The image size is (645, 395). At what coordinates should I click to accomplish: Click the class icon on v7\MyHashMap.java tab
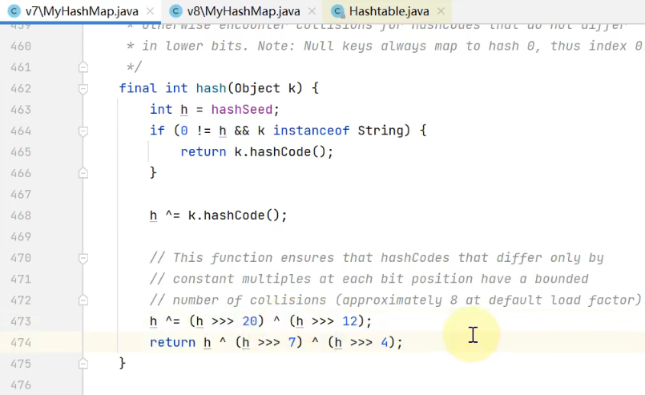coord(14,11)
